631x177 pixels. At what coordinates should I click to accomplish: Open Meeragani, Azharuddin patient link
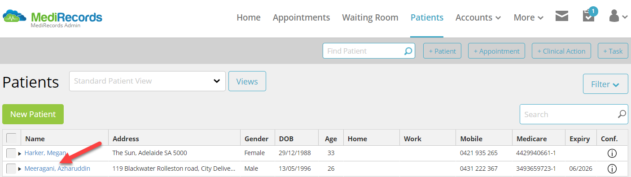(57, 169)
